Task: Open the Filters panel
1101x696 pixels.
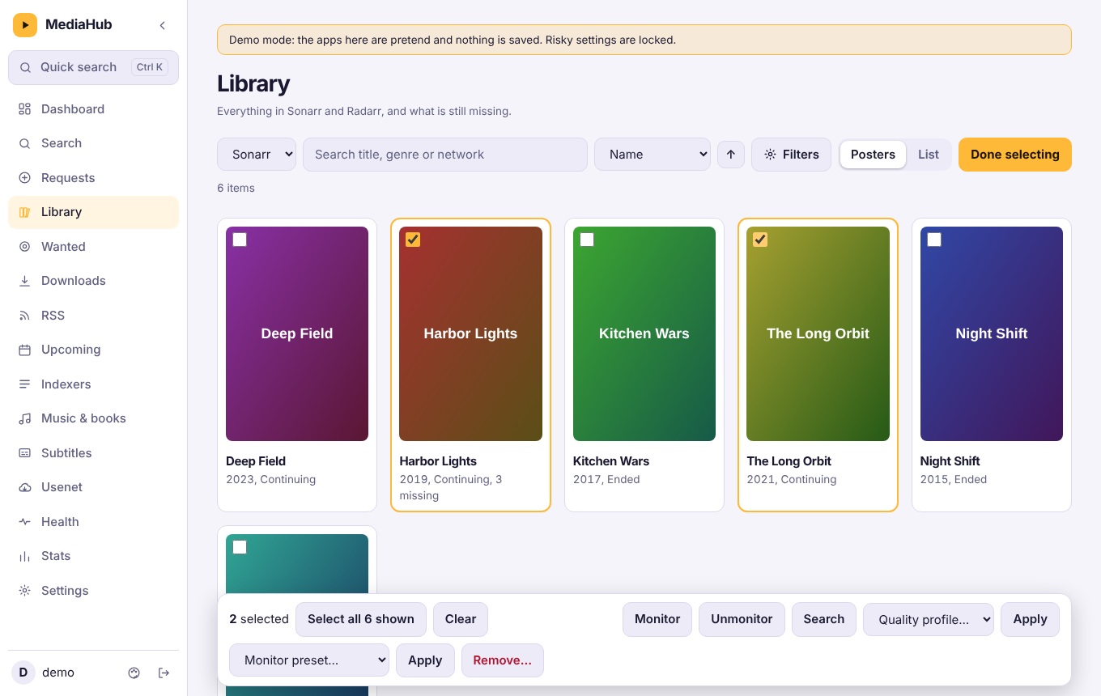Action: click(792, 155)
